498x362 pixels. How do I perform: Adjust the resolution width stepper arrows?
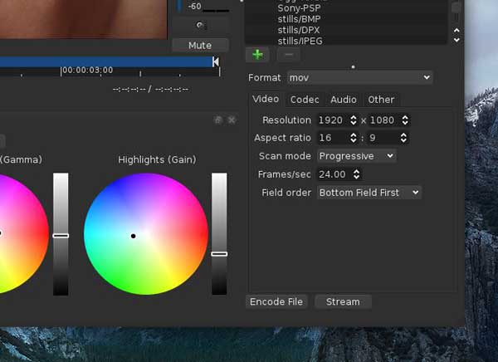coord(354,120)
